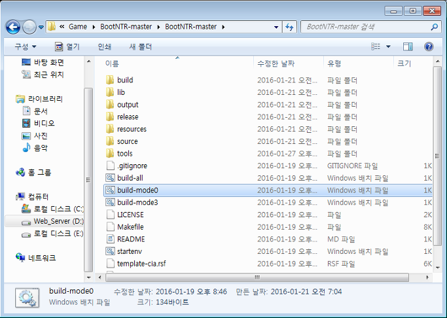Select the build-all batch file icon
The width and height of the screenshot is (447, 318).
[110, 178]
